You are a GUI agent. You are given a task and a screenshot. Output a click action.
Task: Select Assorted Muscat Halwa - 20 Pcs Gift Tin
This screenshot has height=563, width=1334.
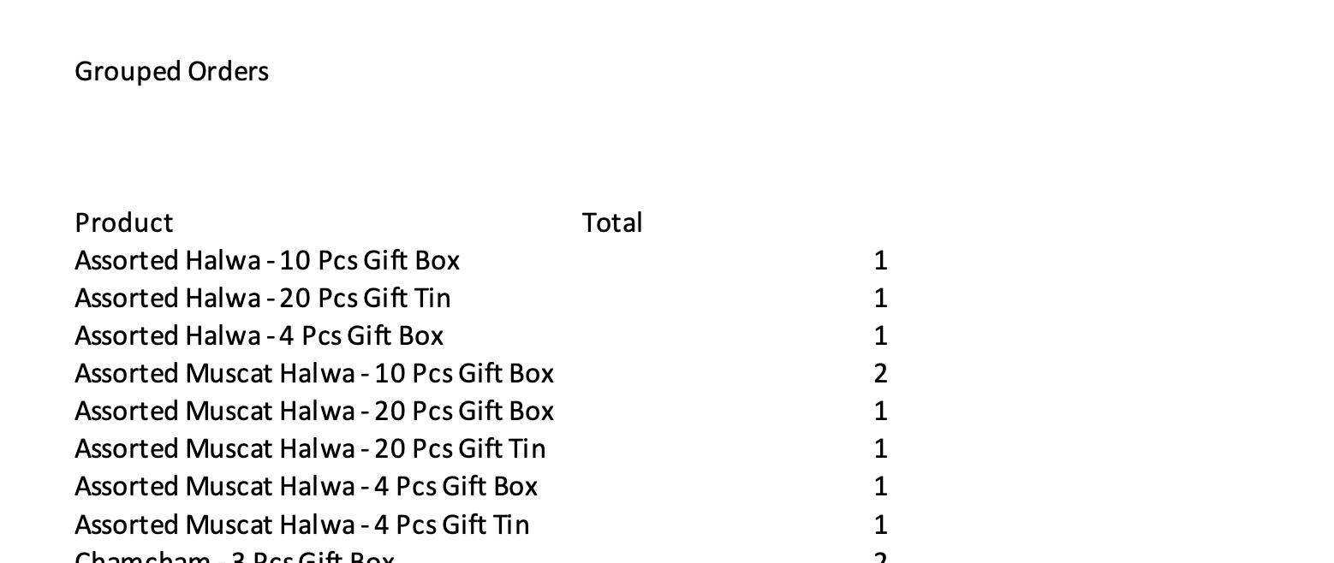pyautogui.click(x=310, y=449)
